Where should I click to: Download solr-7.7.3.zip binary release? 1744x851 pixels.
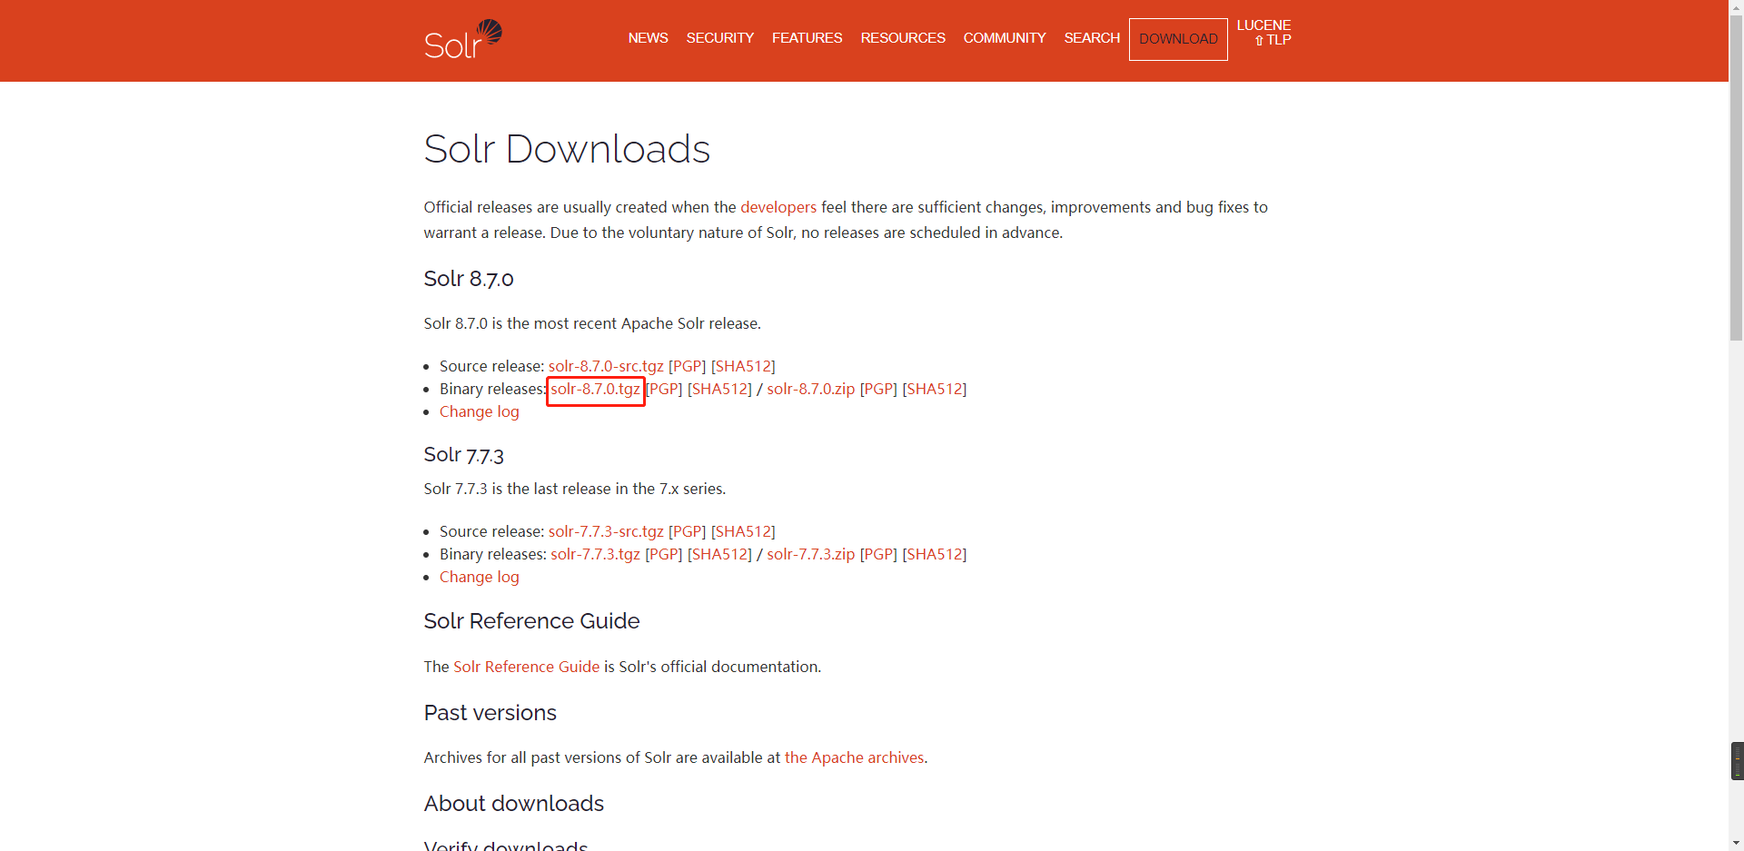tap(810, 554)
